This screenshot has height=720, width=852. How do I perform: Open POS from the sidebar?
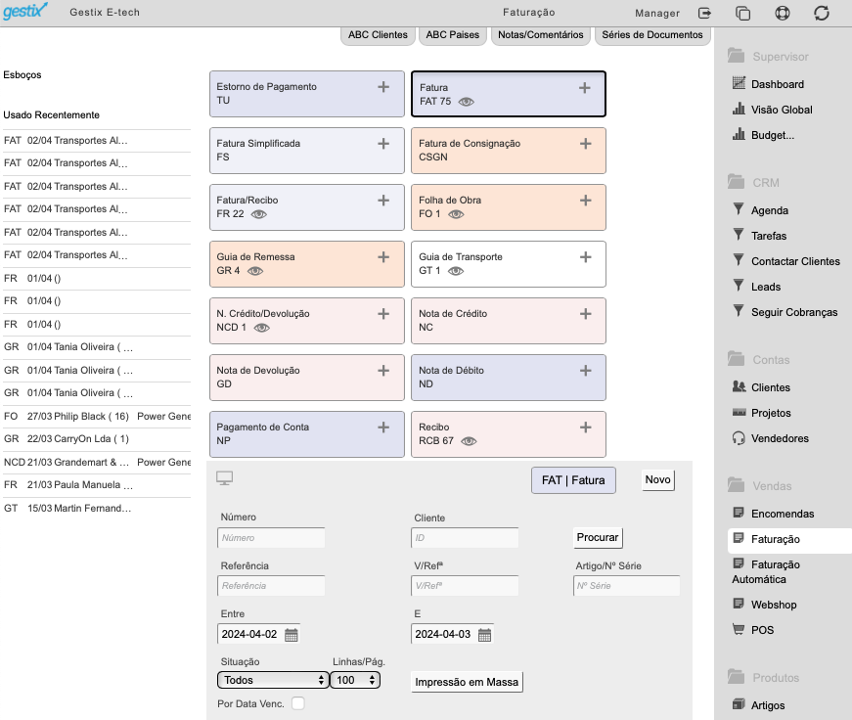762,630
